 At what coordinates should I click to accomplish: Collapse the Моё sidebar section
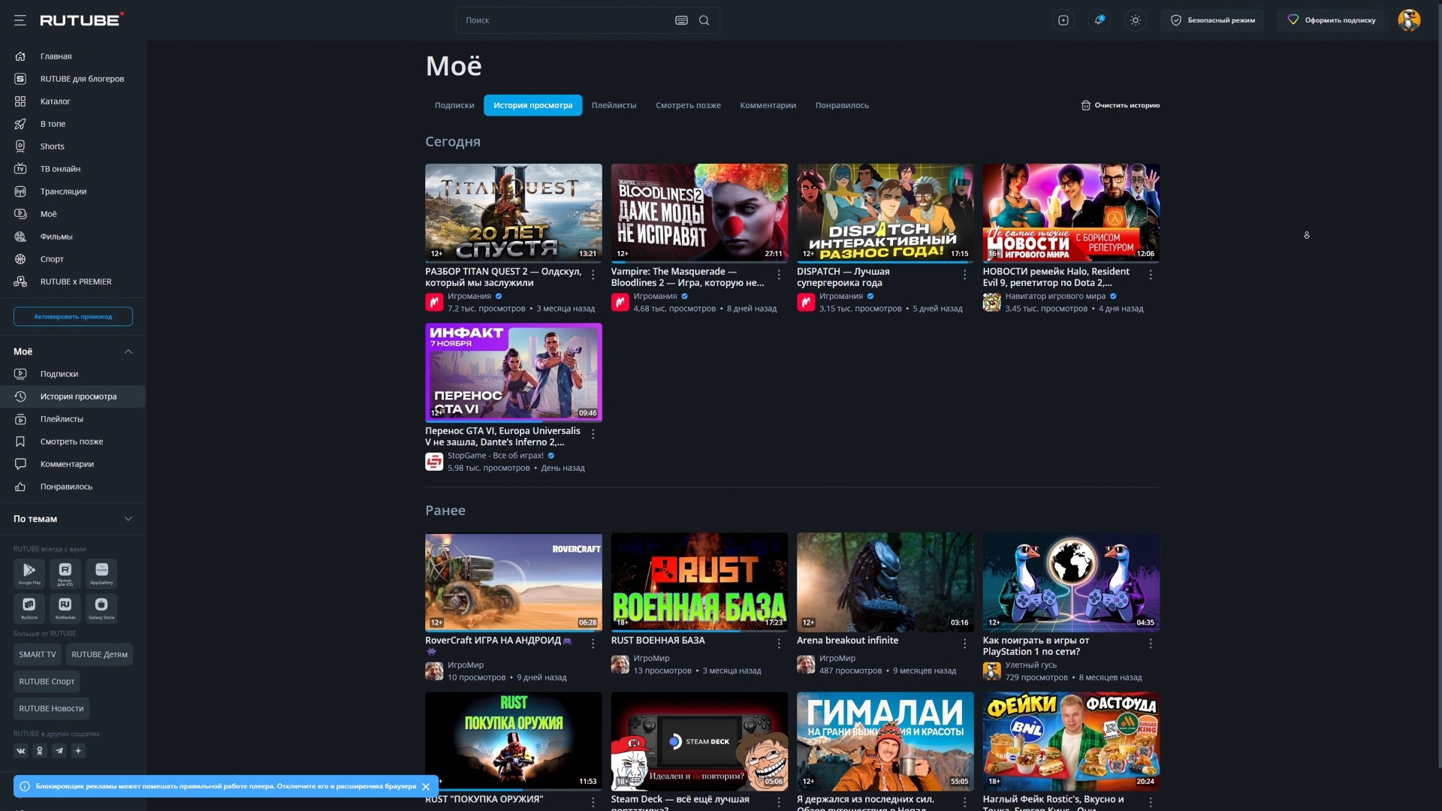click(128, 351)
